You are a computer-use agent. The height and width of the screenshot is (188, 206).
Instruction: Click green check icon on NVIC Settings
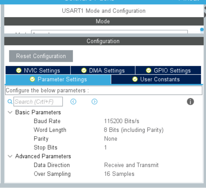coord(19,71)
